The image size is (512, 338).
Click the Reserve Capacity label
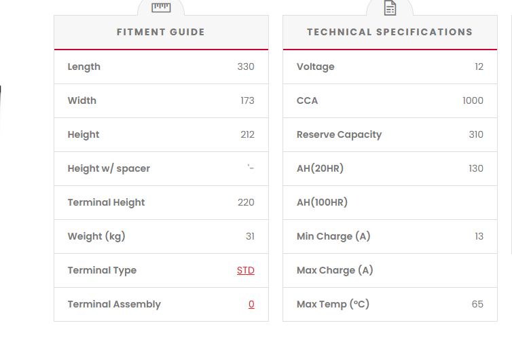[339, 134]
